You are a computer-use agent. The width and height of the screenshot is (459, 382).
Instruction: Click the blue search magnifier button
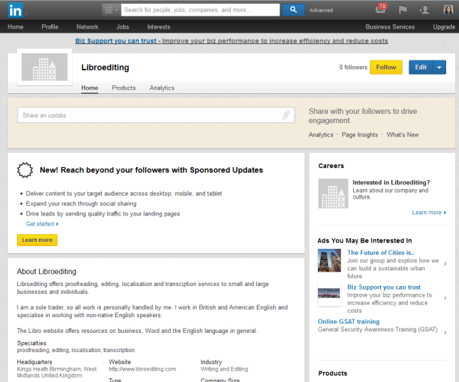tap(292, 10)
